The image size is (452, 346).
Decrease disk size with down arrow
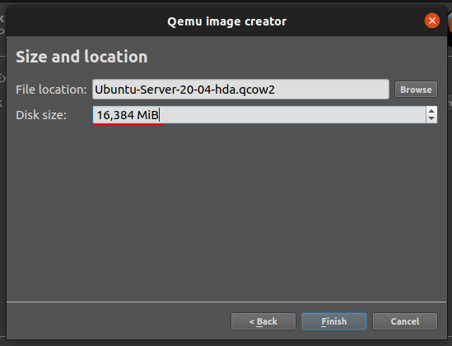pyautogui.click(x=431, y=118)
